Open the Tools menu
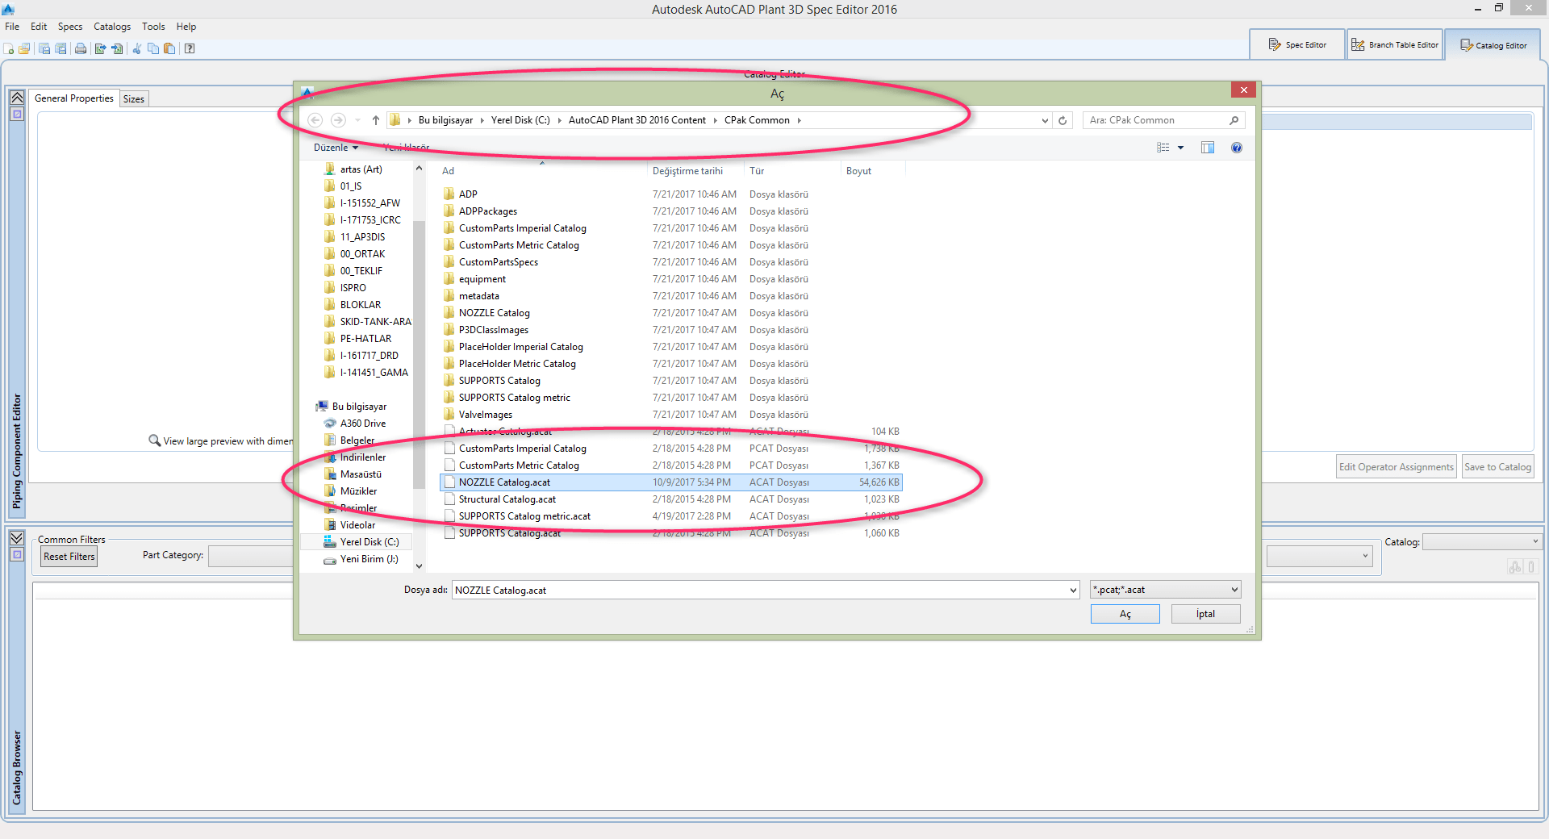This screenshot has width=1549, height=839. [153, 27]
